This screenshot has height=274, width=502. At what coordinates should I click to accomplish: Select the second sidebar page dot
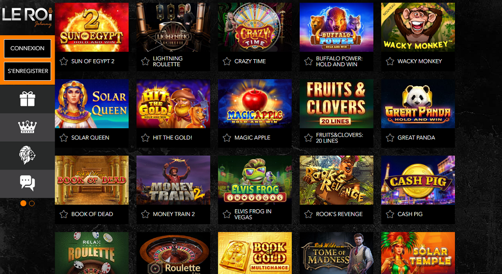(x=32, y=203)
